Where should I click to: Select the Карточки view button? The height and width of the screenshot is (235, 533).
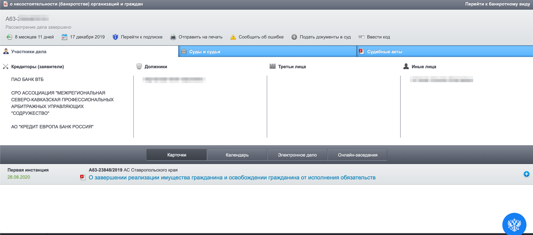[177, 155]
